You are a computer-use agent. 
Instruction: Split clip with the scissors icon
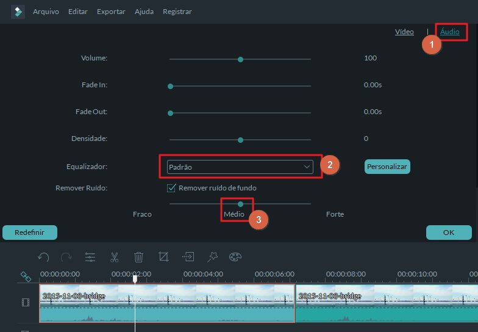(115, 258)
